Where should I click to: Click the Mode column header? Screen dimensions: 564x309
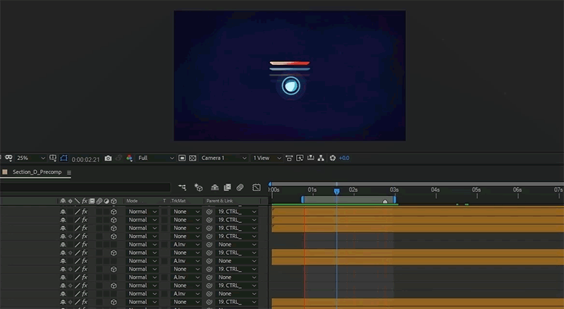[132, 201]
